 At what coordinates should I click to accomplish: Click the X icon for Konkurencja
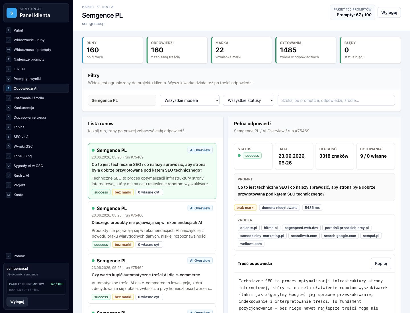pyautogui.click(x=9, y=108)
